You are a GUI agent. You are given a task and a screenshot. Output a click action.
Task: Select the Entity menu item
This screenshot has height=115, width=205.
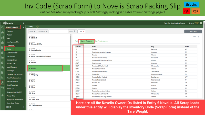(9, 49)
